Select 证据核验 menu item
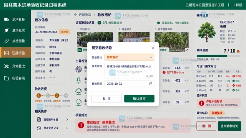 [15, 53]
